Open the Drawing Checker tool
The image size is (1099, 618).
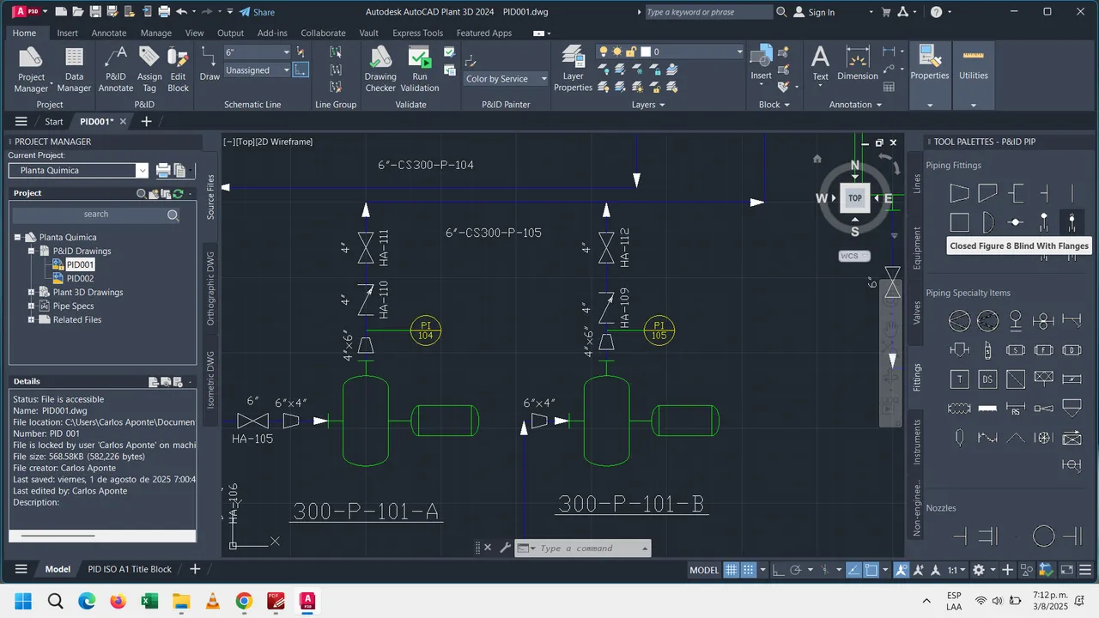pos(380,69)
